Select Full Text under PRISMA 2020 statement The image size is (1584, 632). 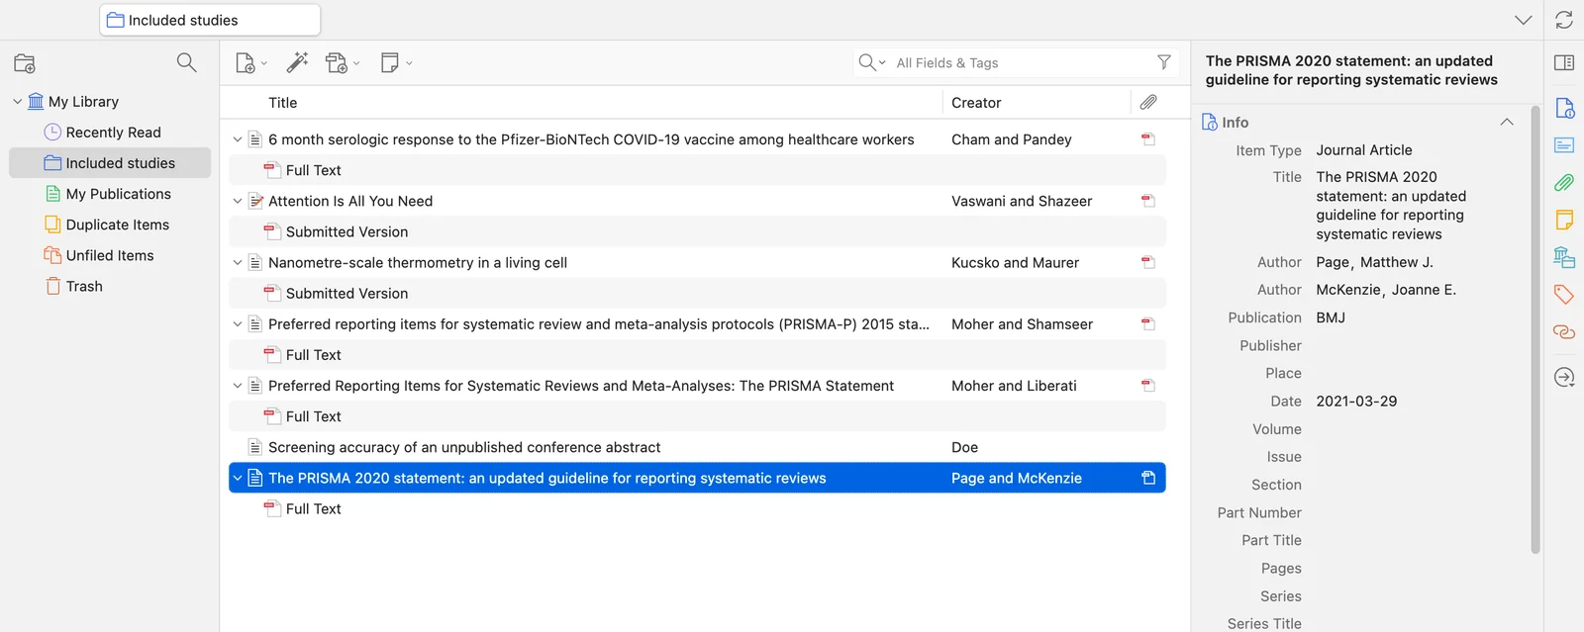click(x=697, y=508)
